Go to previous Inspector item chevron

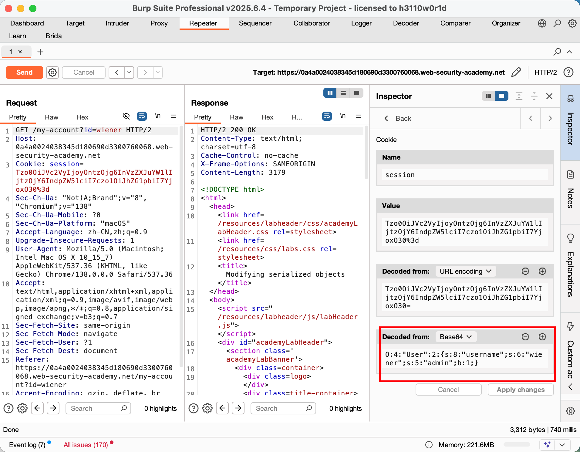tap(531, 118)
